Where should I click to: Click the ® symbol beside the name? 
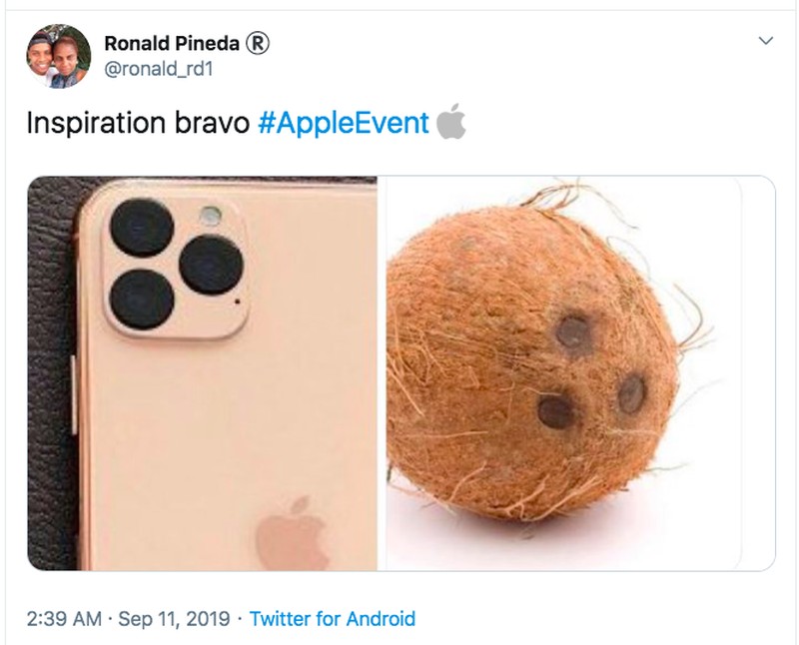(259, 43)
